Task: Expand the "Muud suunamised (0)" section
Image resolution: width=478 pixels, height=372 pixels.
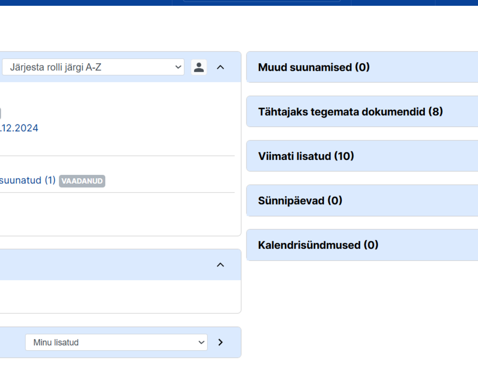Action: pos(362,67)
